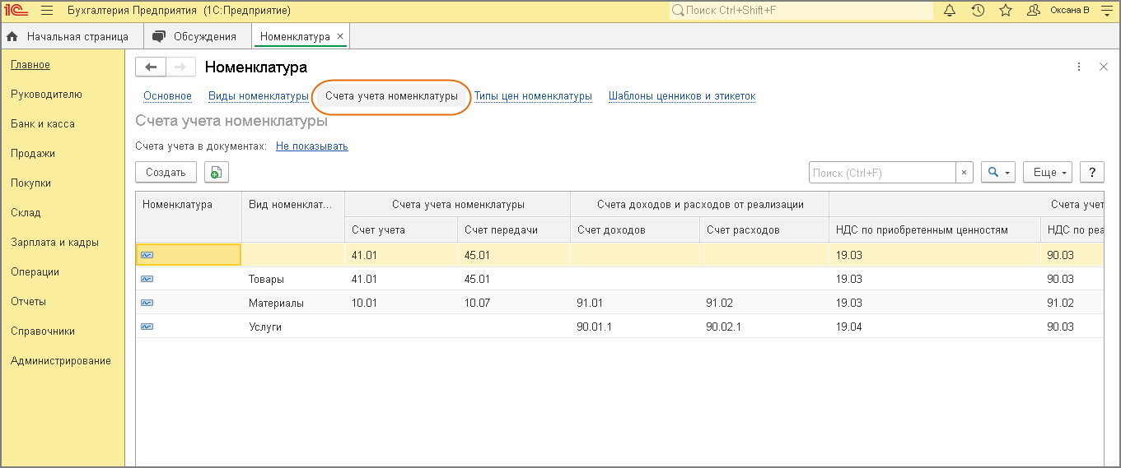Expand the Еще dropdown menu
The height and width of the screenshot is (468, 1121).
1047,172
